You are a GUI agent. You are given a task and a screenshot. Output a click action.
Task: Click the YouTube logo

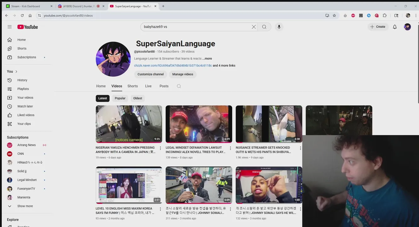(x=27, y=27)
